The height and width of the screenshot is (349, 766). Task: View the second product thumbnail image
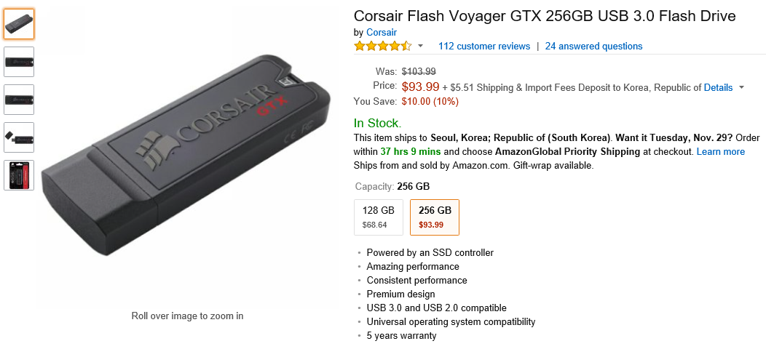tap(19, 62)
